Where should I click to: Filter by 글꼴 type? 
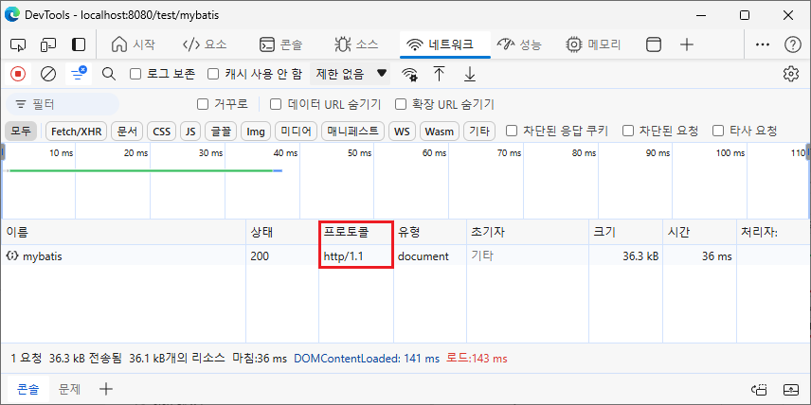click(221, 132)
